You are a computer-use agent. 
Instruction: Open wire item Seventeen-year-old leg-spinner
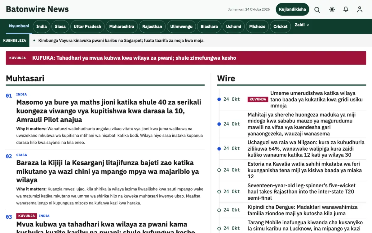point(302,191)
